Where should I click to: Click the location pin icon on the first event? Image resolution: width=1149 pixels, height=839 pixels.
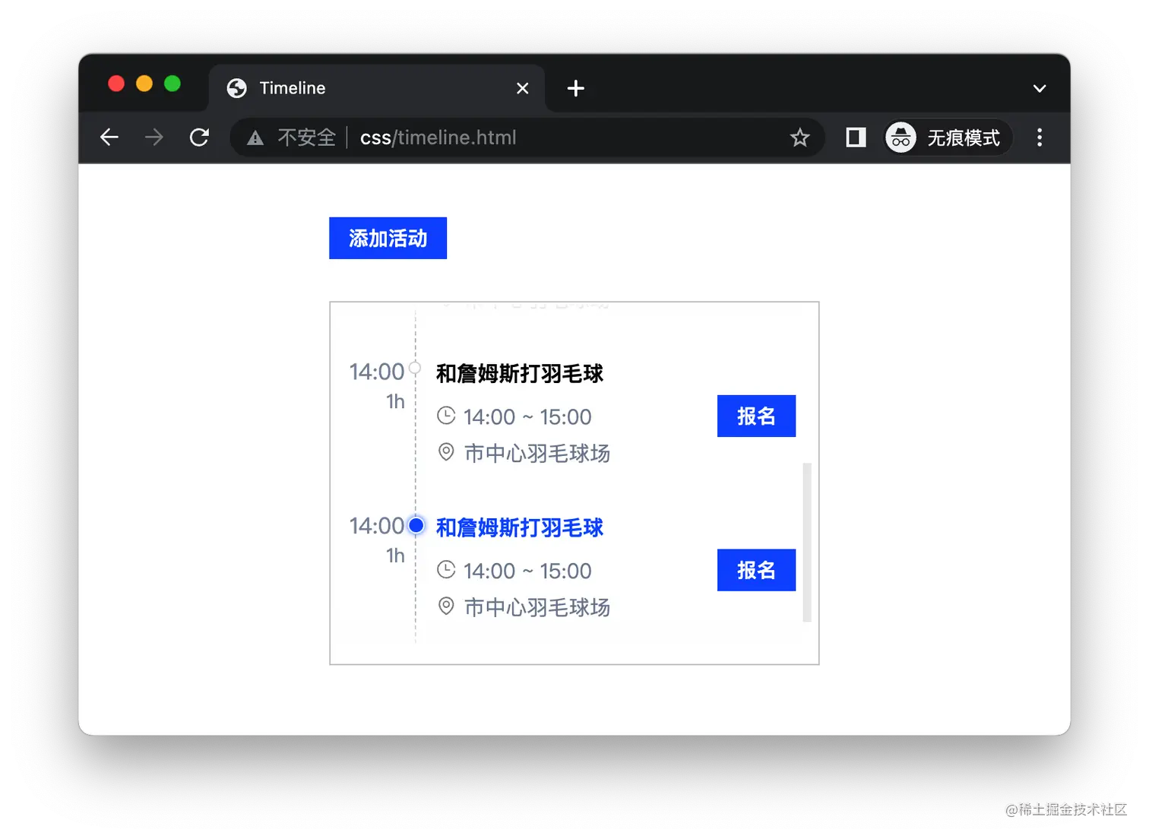coord(447,452)
